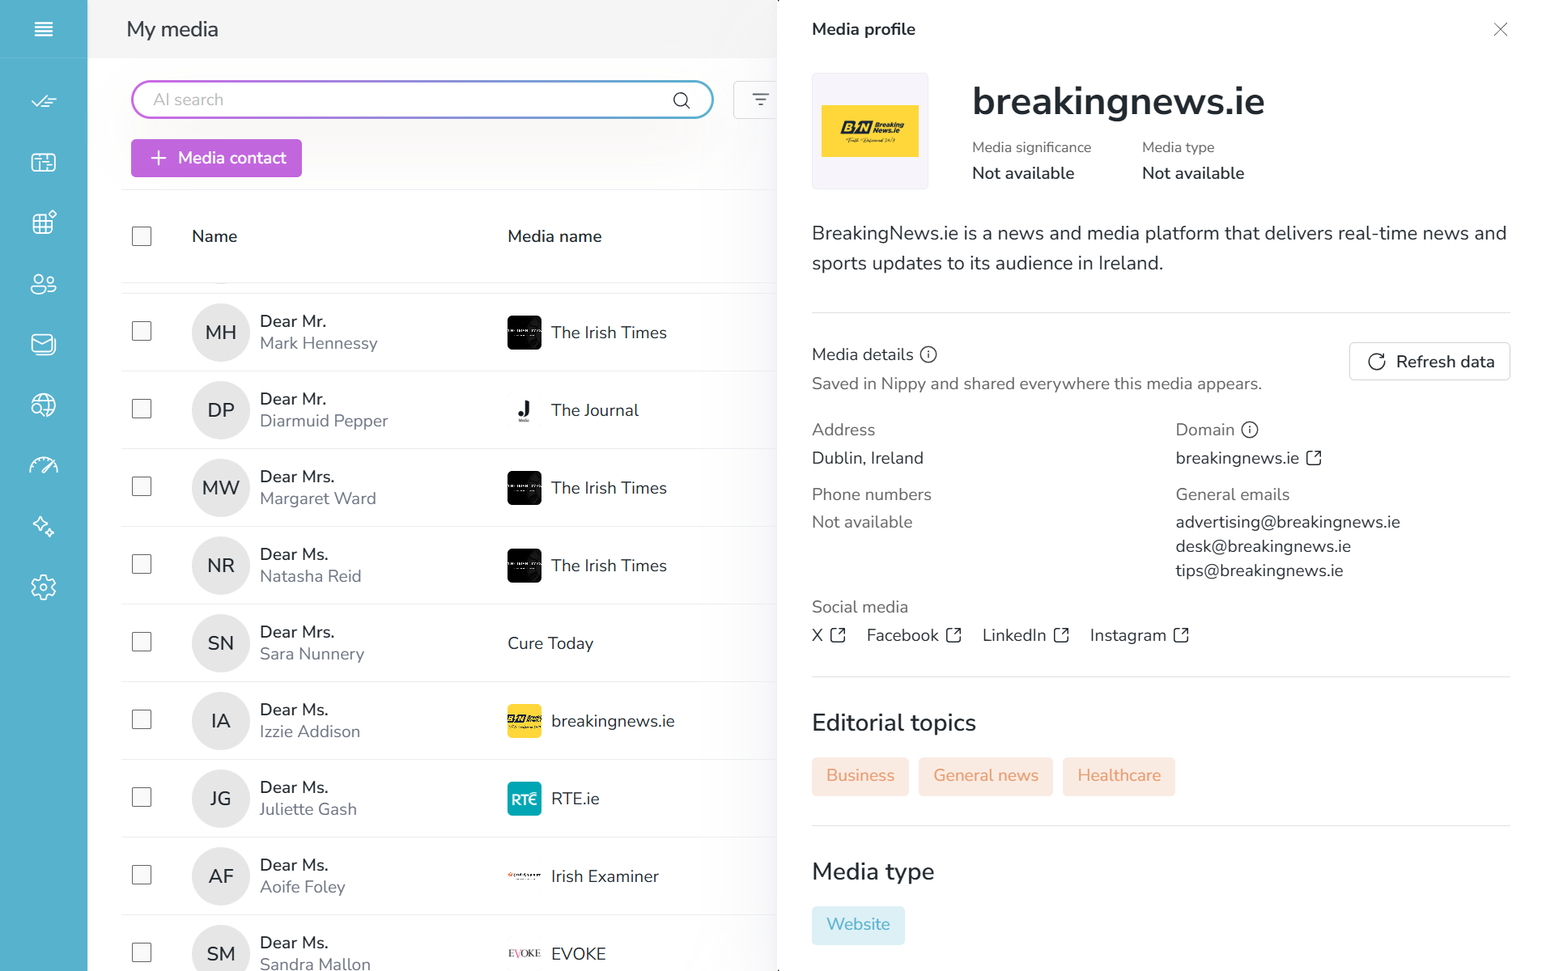Click the Website media type tag
Screen dimensions: 1546x971
pyautogui.click(x=858, y=925)
